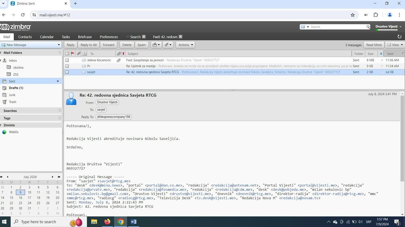This screenshot has height=227, width=405.
Task: Expand the View dropdown
Action: pyautogui.click(x=394, y=45)
